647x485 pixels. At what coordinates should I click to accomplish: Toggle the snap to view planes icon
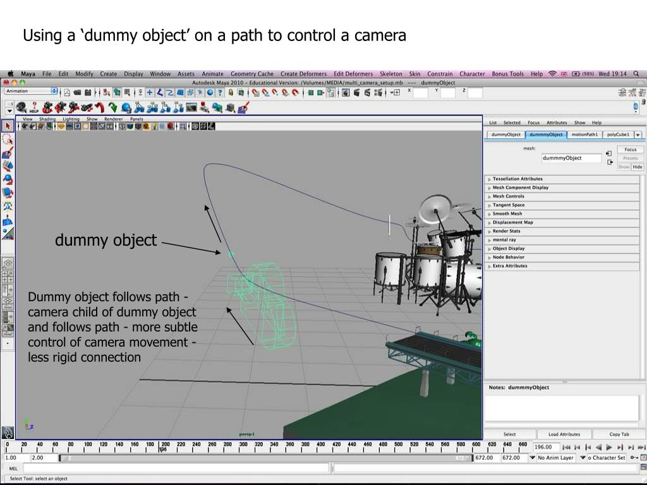pos(286,93)
